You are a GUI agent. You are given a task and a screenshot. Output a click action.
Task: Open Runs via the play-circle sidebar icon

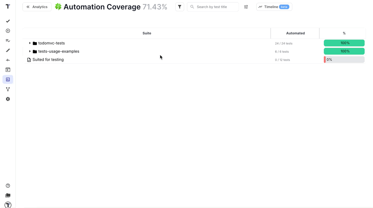tap(8, 31)
